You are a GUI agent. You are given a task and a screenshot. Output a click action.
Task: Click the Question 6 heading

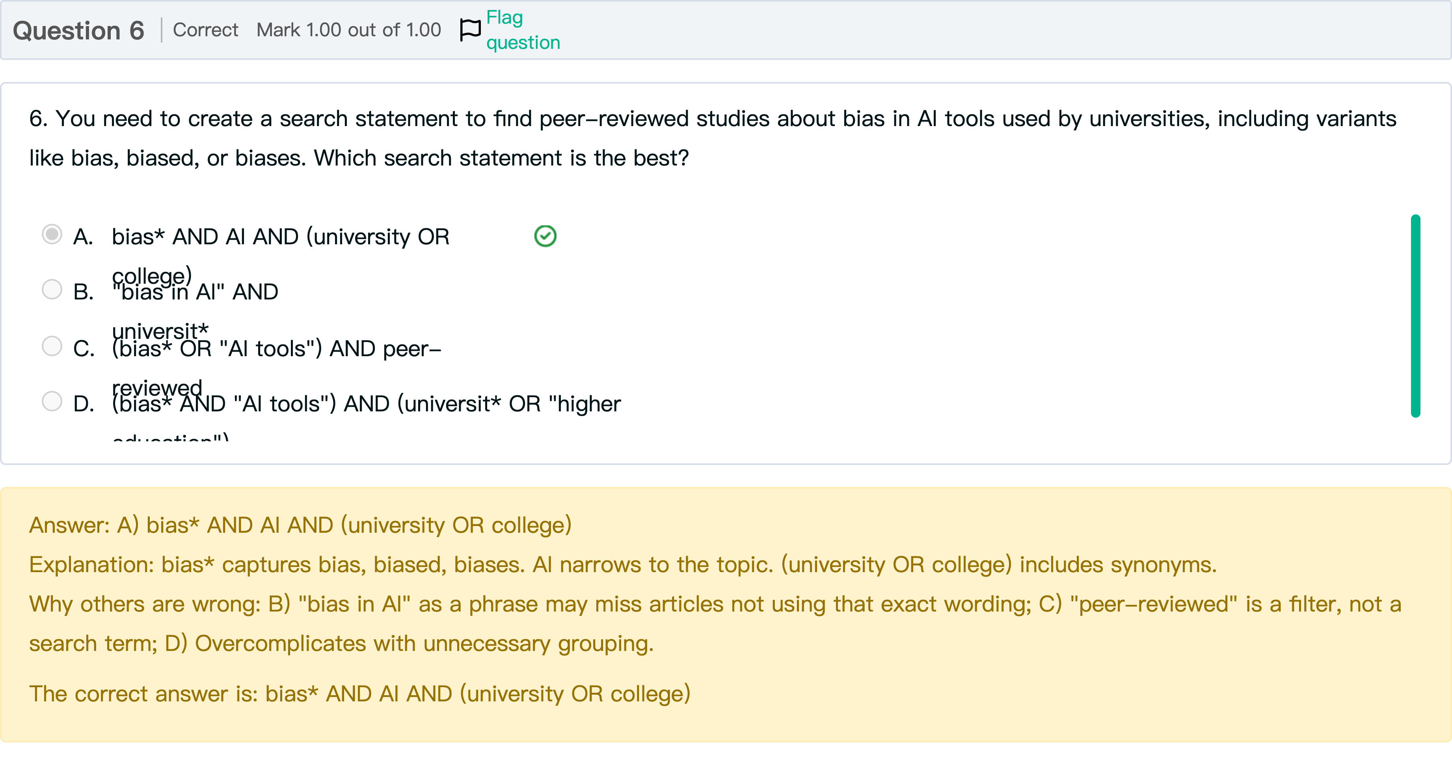click(x=78, y=30)
